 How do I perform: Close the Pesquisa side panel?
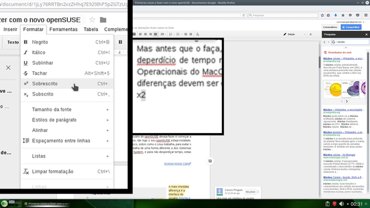click(367, 34)
